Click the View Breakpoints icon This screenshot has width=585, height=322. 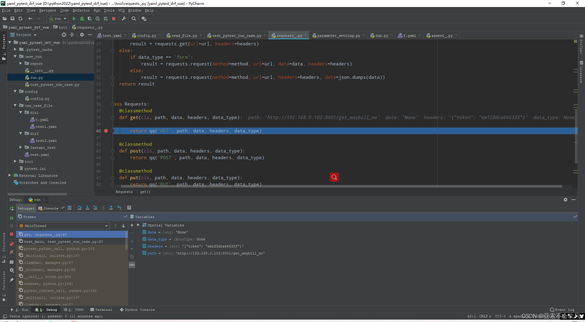pyautogui.click(x=12, y=244)
